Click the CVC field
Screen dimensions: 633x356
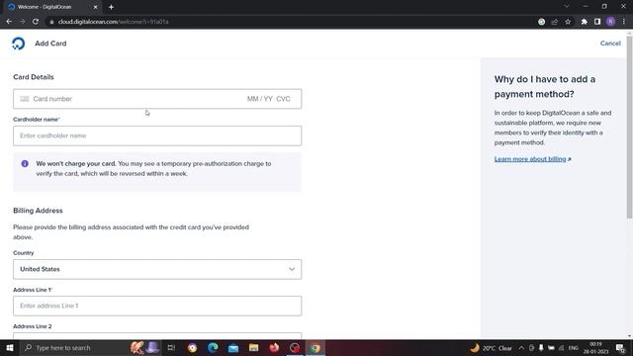point(284,99)
